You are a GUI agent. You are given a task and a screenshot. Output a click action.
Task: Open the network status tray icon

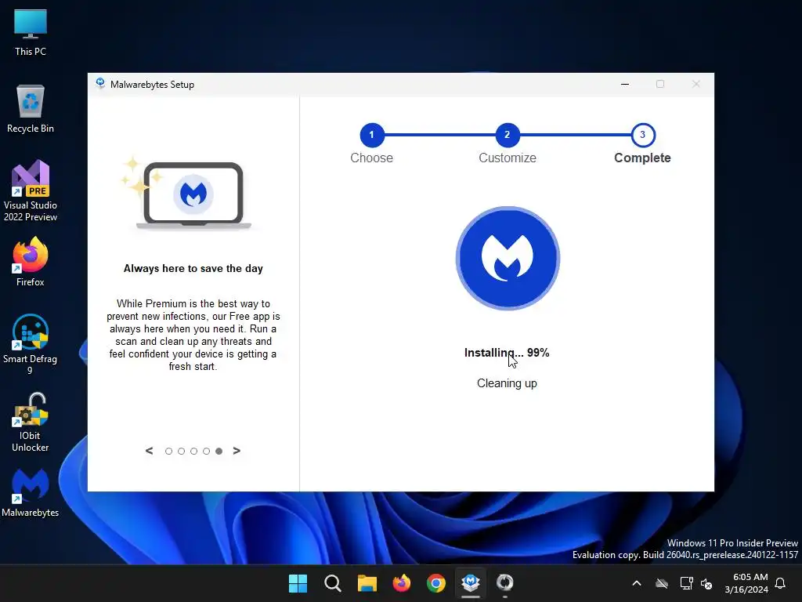(686, 583)
